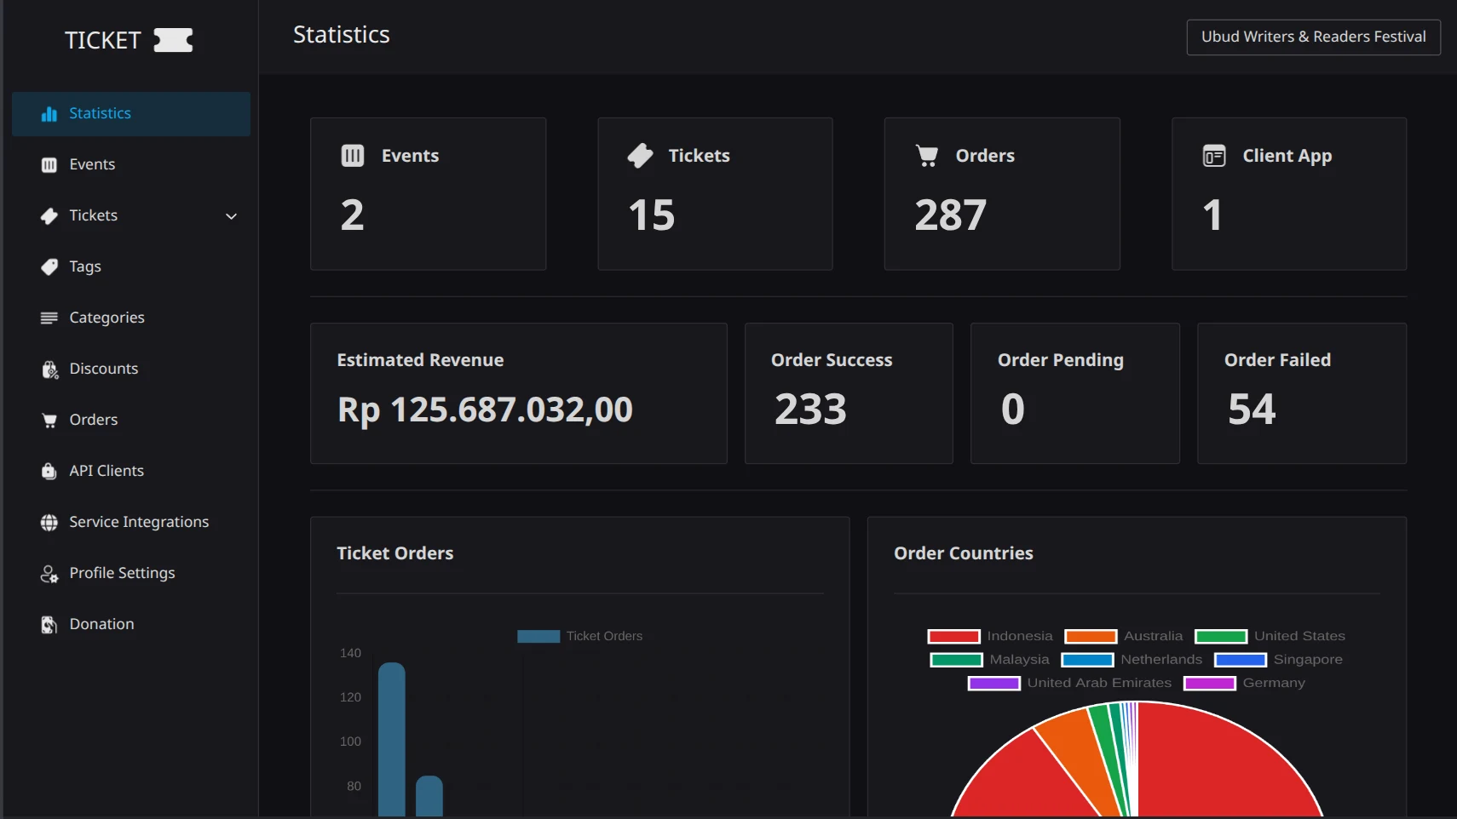Click the Events icon in sidebar
The width and height of the screenshot is (1457, 819).
49,165
